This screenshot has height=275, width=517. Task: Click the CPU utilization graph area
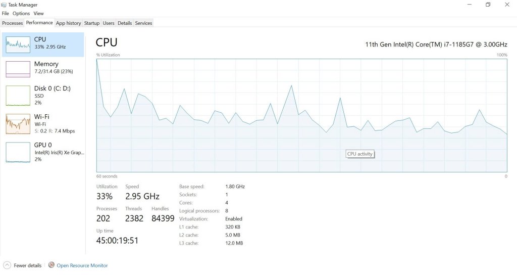(x=301, y=115)
